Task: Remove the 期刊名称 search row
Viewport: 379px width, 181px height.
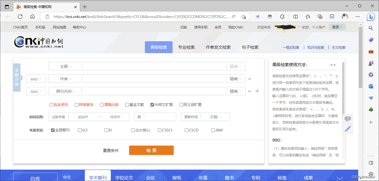Action: (x=250, y=91)
